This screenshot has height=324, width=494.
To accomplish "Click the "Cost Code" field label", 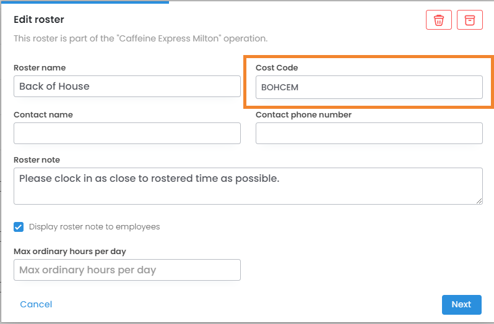I will pos(277,67).
